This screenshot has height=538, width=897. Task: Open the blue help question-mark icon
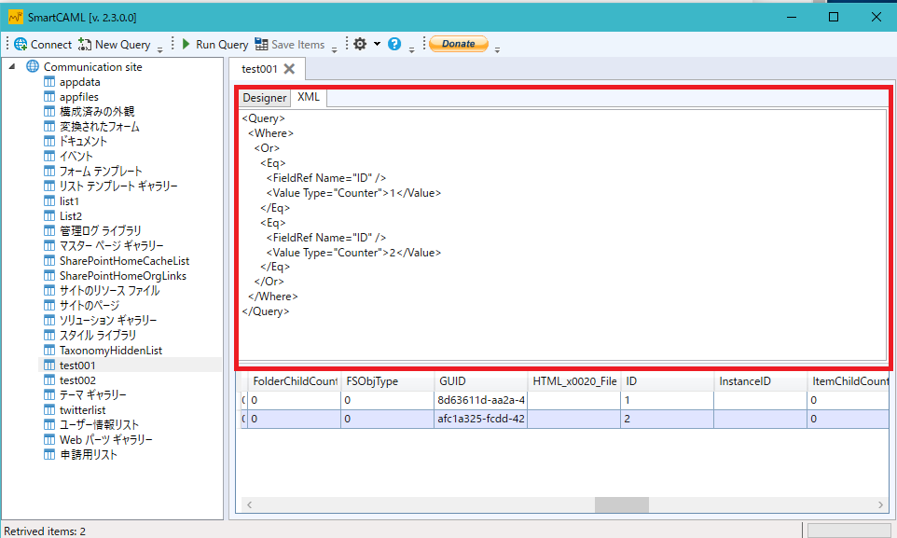tap(394, 44)
